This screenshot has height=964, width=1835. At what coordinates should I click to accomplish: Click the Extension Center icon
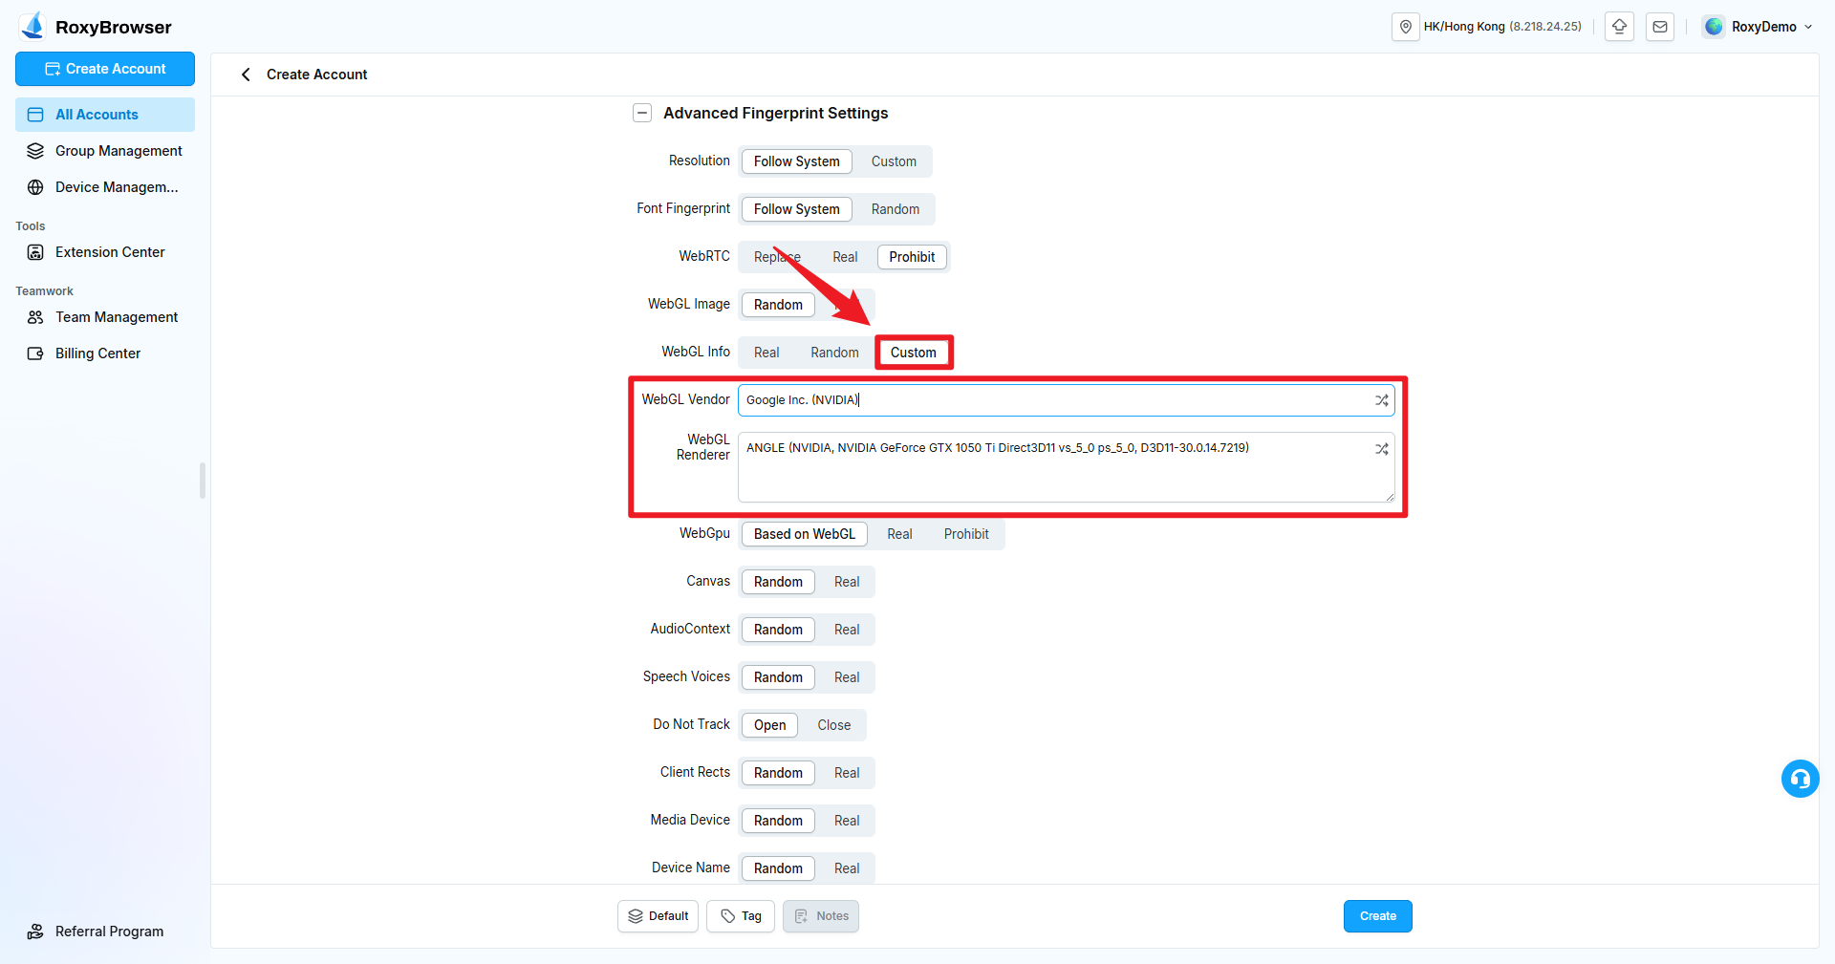tap(35, 252)
